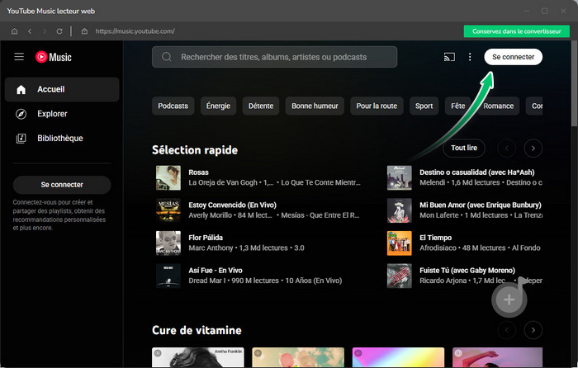Select the Énergie filter chip
The image size is (578, 368).
pyautogui.click(x=218, y=106)
